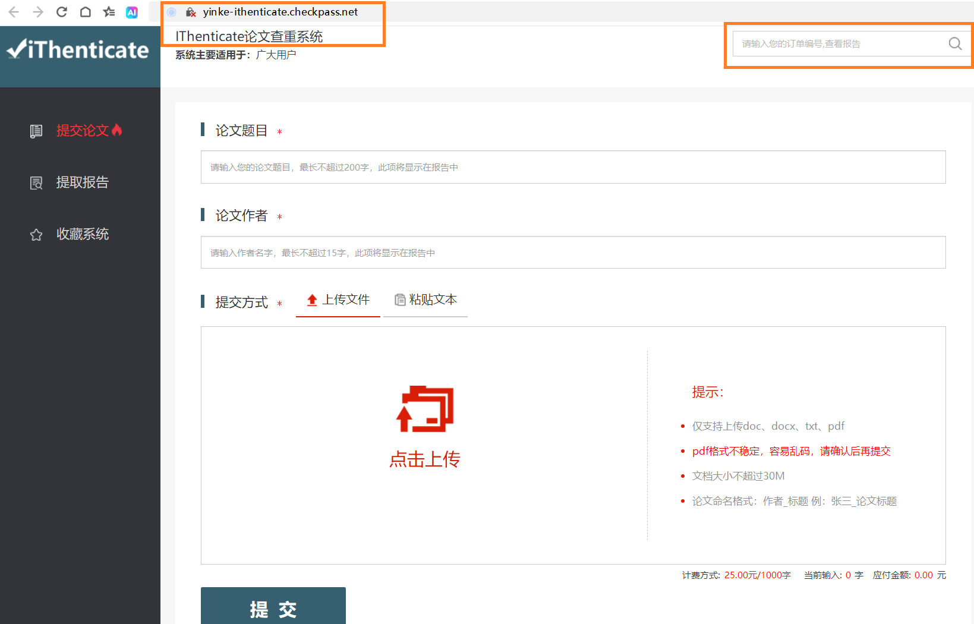Focus the 论文作者 author input field
The width and height of the screenshot is (974, 624).
pos(573,253)
